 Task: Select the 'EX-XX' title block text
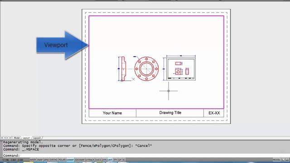(214, 113)
